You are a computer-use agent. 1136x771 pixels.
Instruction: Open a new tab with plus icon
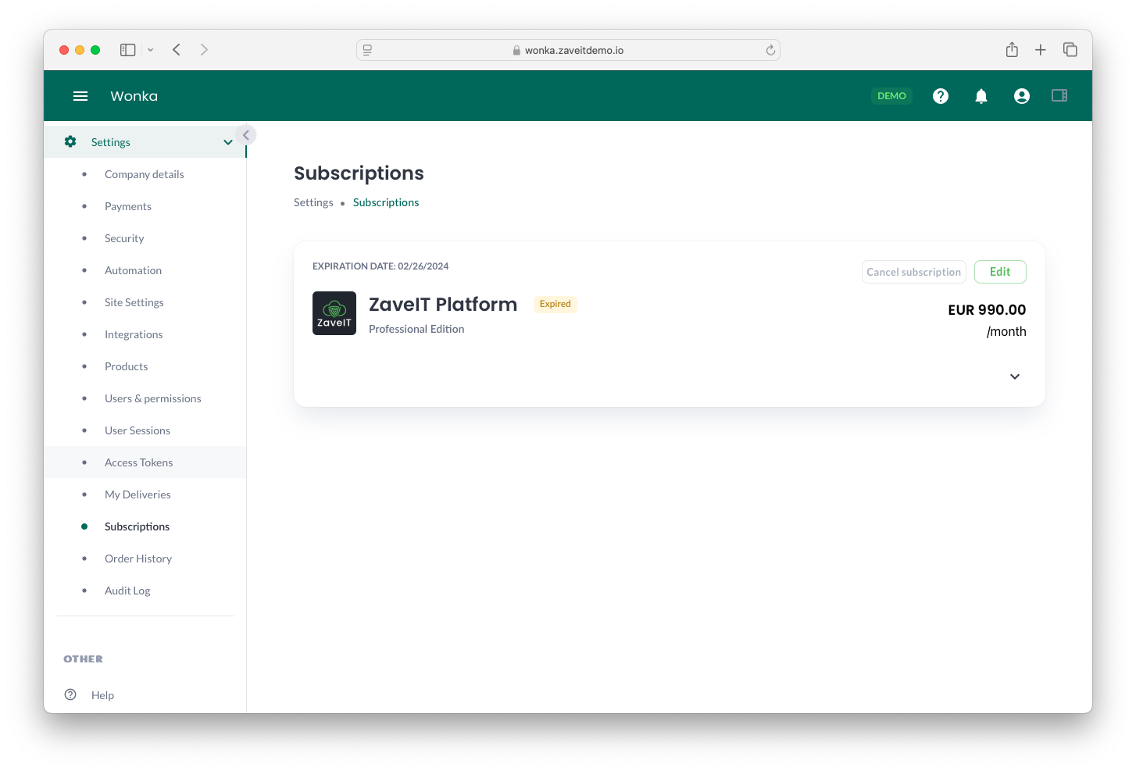pyautogui.click(x=1041, y=50)
